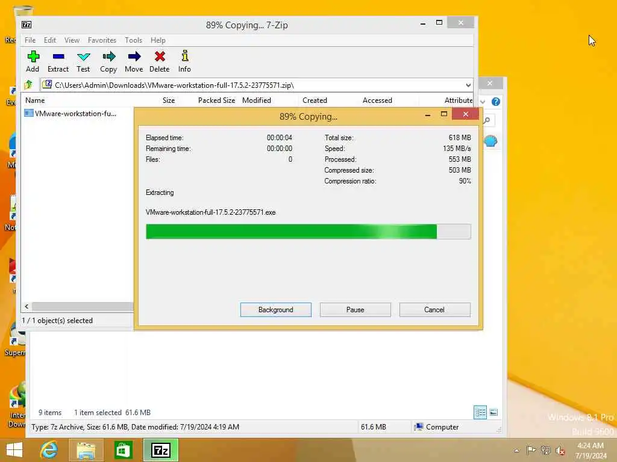Screen dimensions: 617x462
Task: Pause the copying operation
Action: (355, 310)
